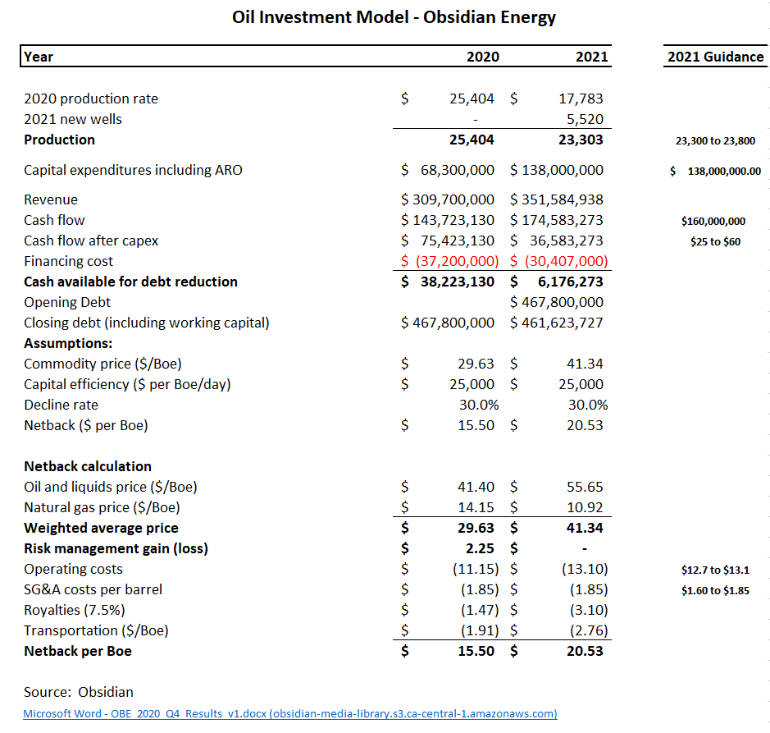Select 'Commodity price ($/Boe)' label

[x=103, y=364]
